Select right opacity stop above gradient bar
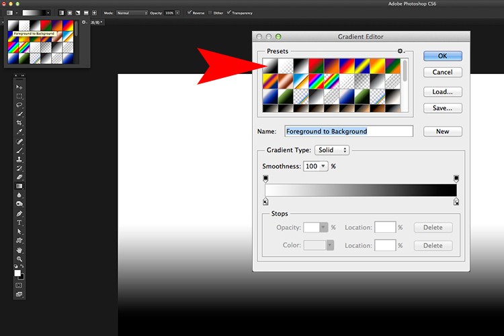Viewport: 504px width, 336px height. pos(456,179)
